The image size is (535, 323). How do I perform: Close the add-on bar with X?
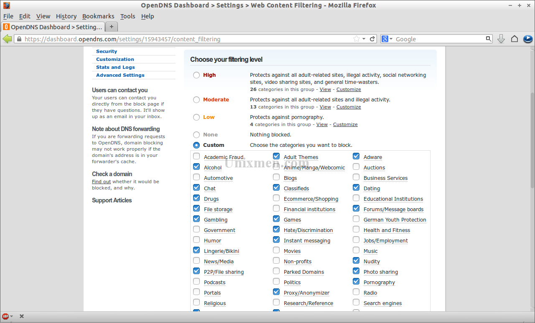[x=22, y=316]
